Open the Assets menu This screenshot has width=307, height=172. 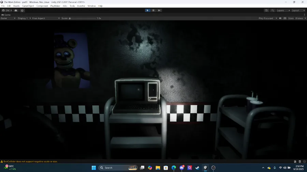coord(16,6)
